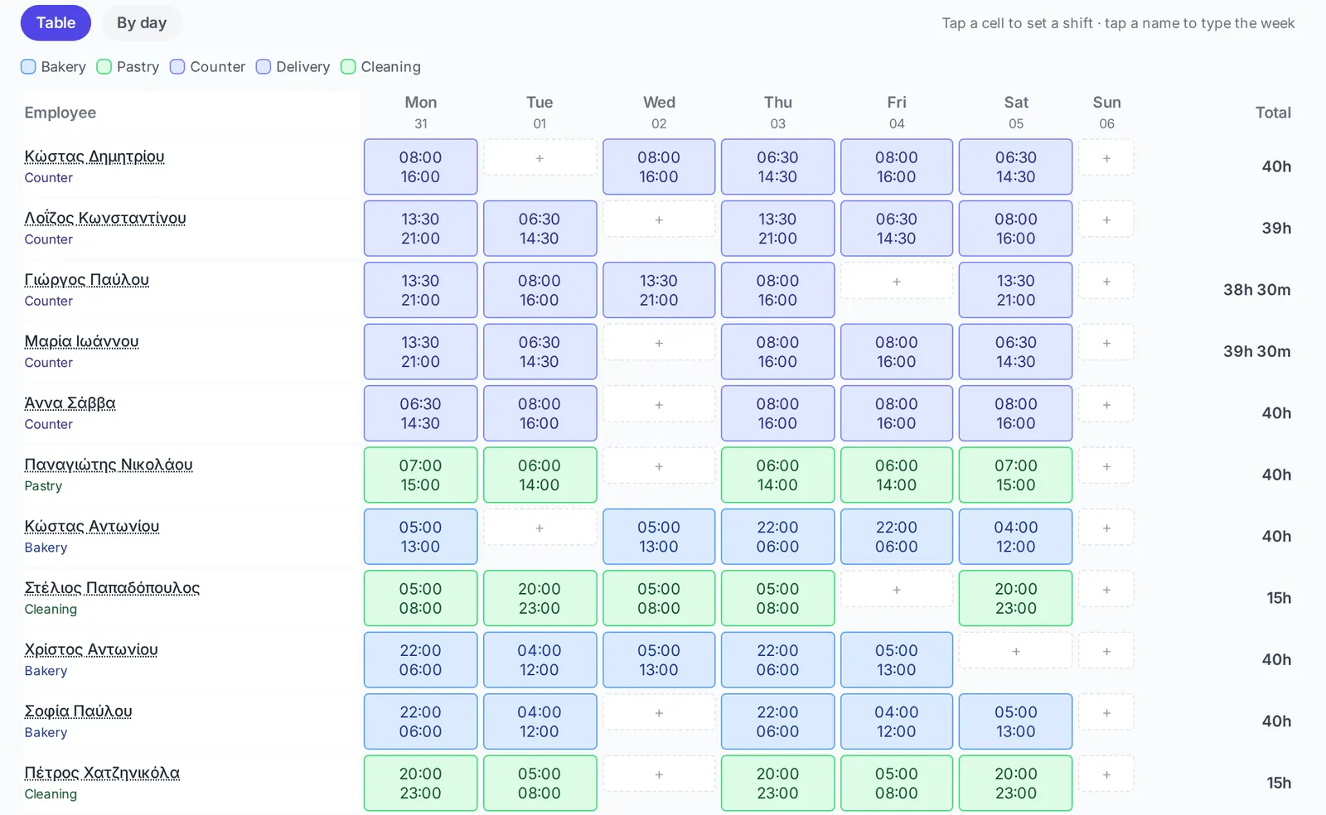
Task: Open Στέλιος Παπαδόπουλος employee name
Action: point(112,588)
